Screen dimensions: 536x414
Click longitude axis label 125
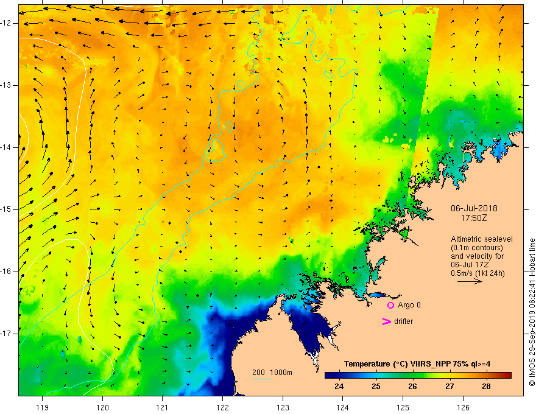(403, 407)
